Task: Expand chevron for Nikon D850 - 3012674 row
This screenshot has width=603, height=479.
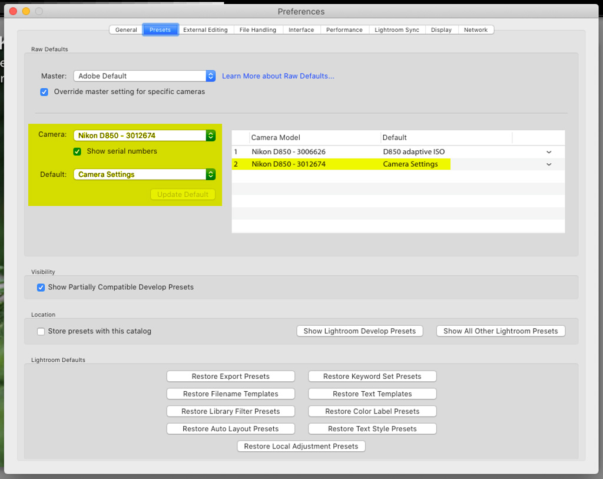Action: click(549, 164)
